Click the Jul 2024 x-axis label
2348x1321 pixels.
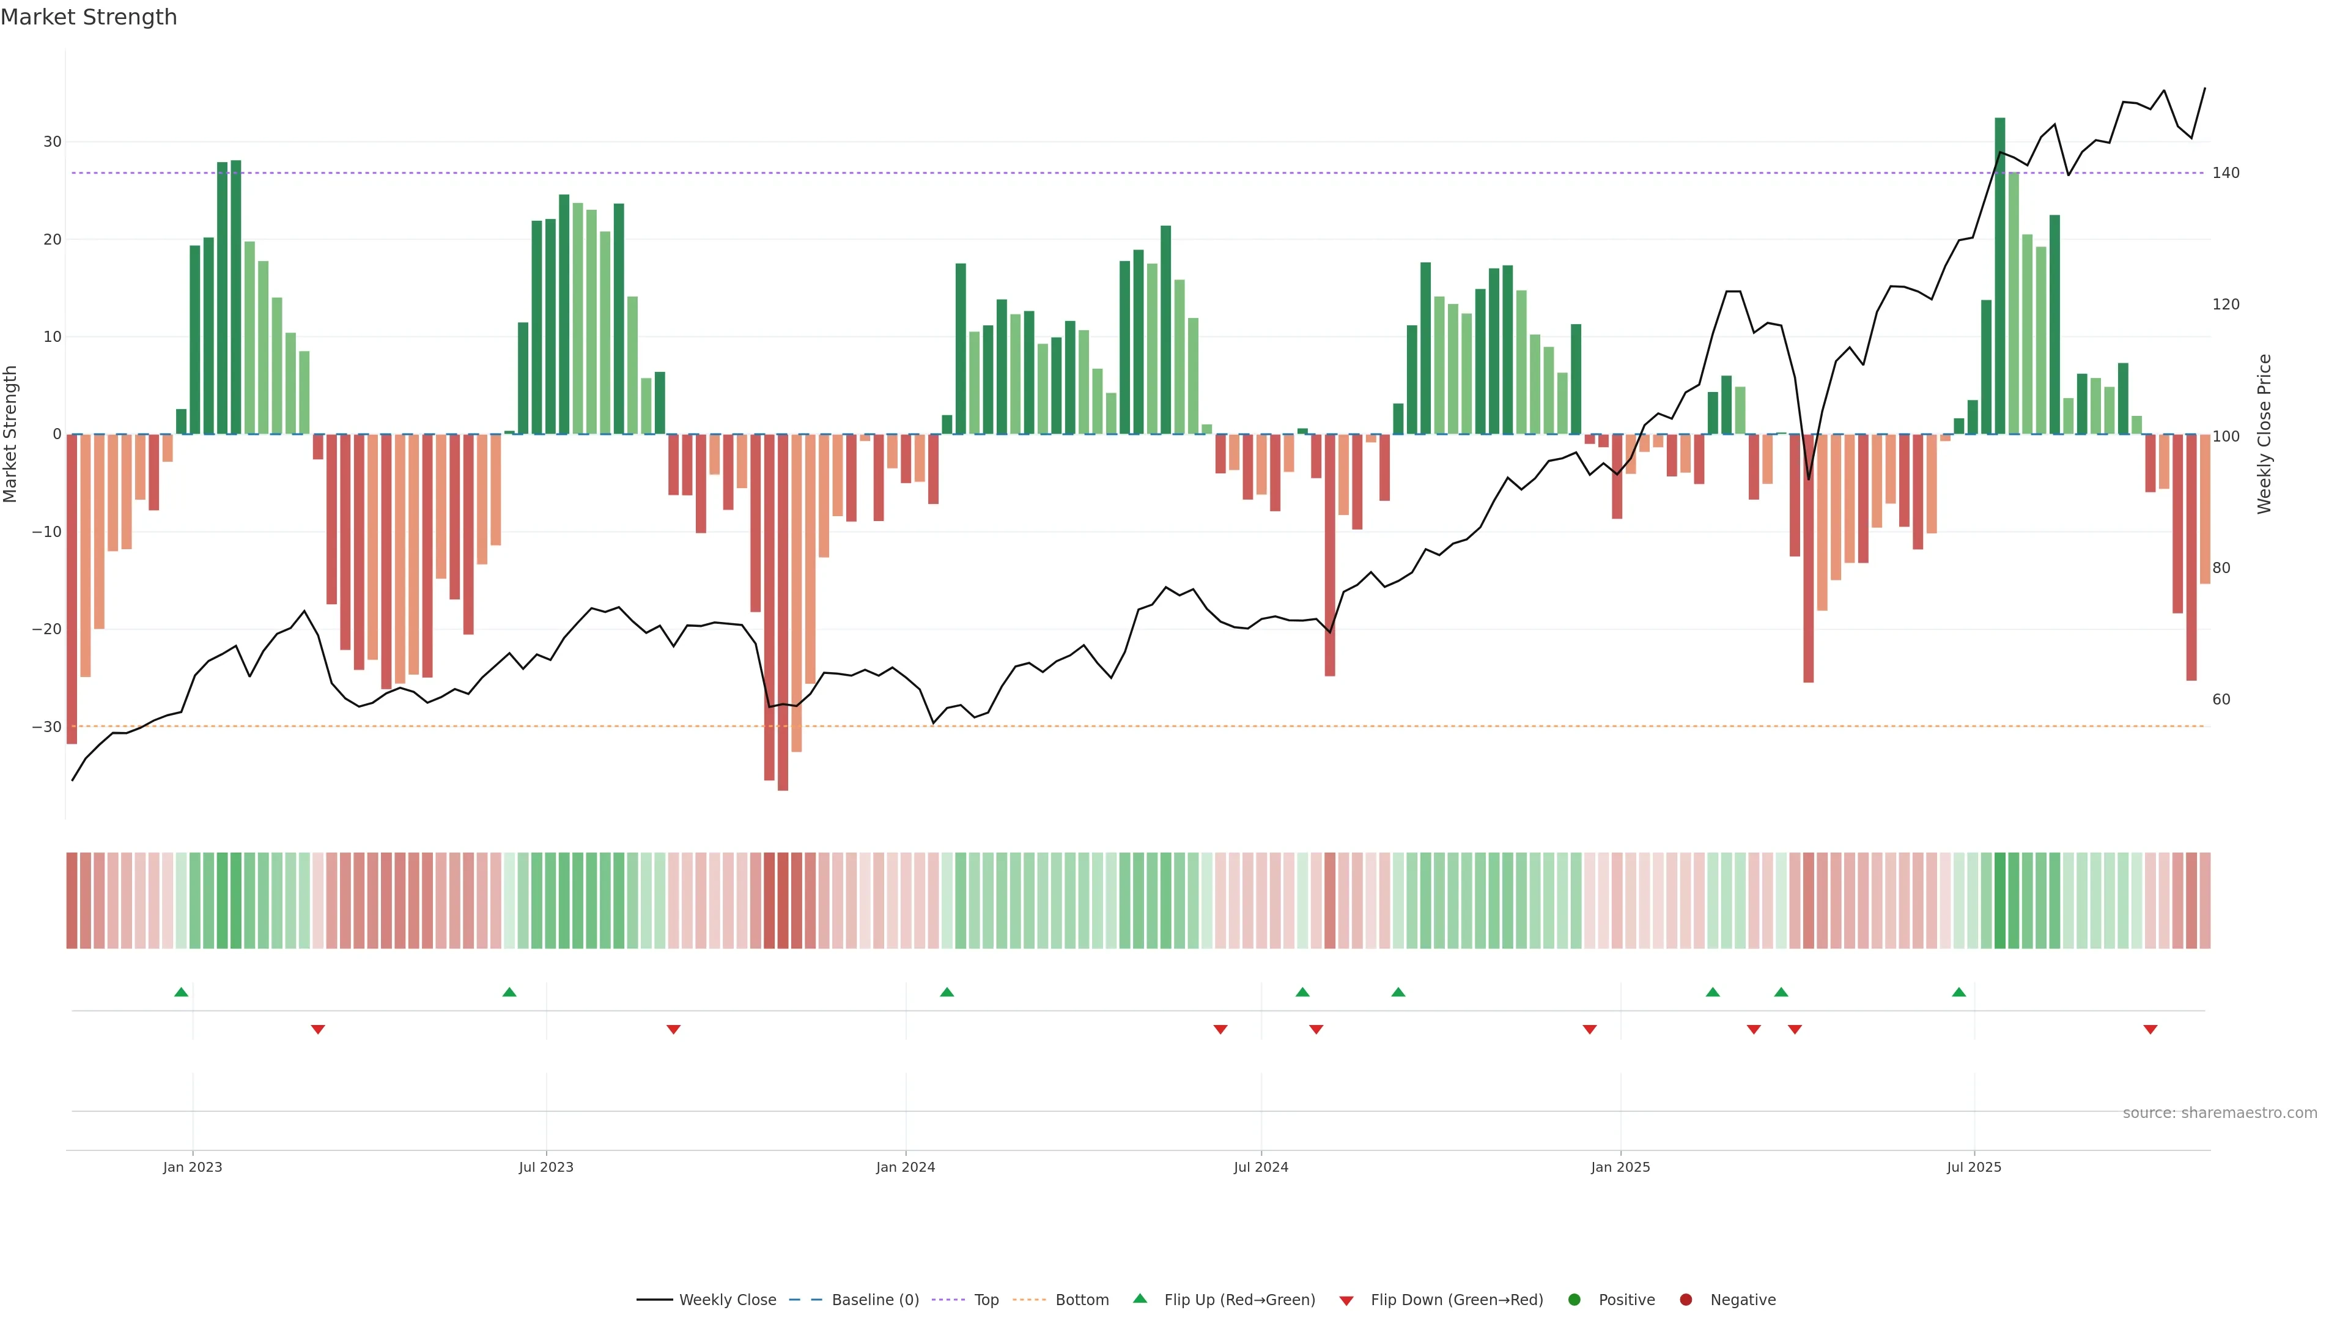point(1261,1167)
